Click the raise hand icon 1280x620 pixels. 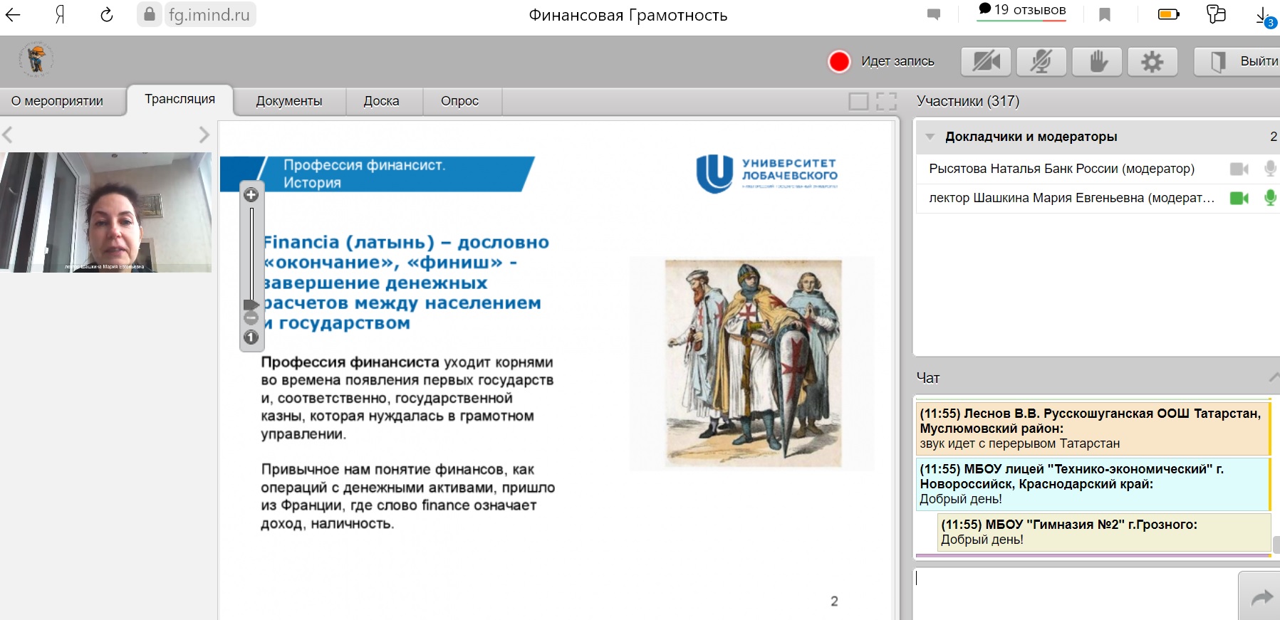(x=1098, y=62)
